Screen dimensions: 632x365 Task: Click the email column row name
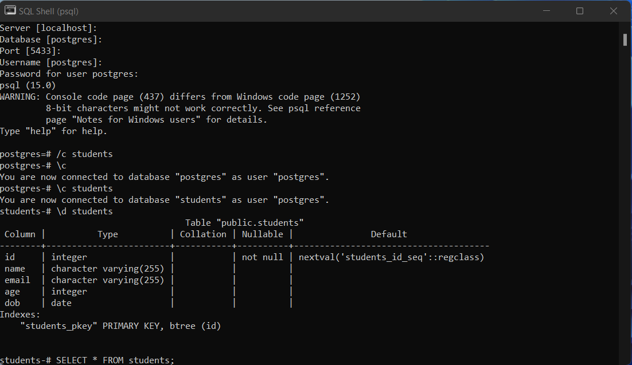(x=17, y=280)
